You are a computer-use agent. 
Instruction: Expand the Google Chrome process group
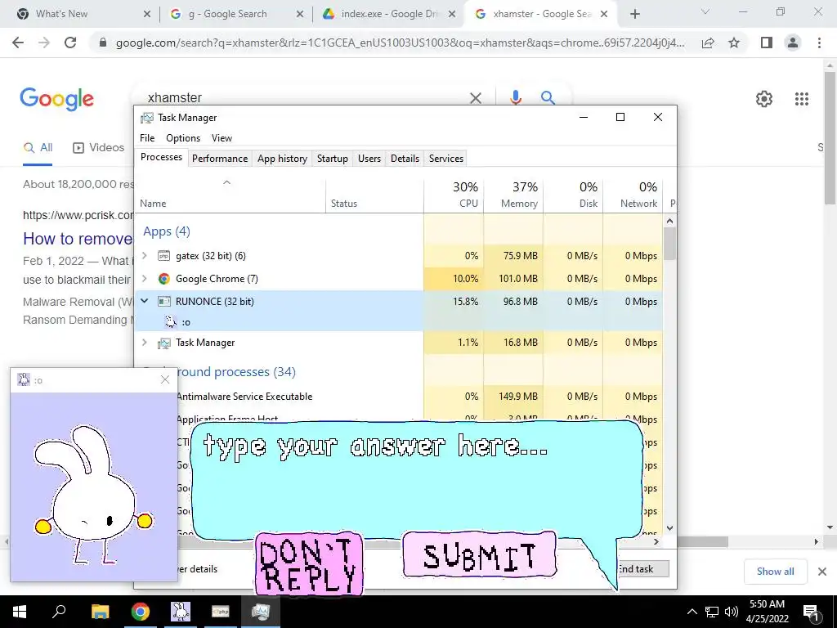pyautogui.click(x=144, y=279)
